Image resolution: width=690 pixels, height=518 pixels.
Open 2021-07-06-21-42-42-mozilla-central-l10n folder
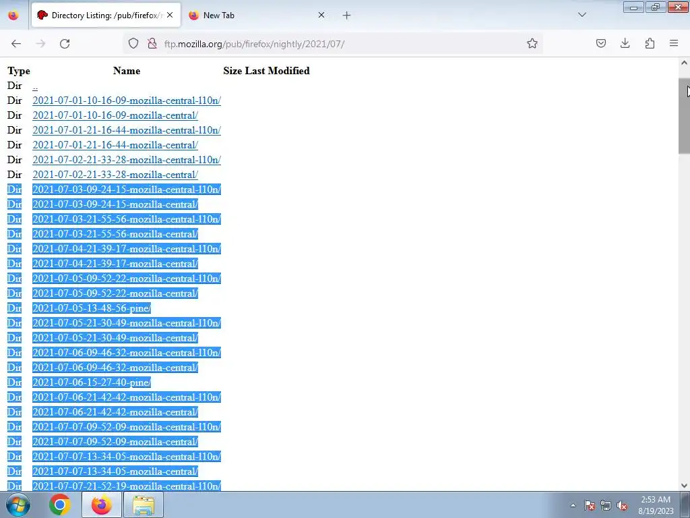[126, 397]
